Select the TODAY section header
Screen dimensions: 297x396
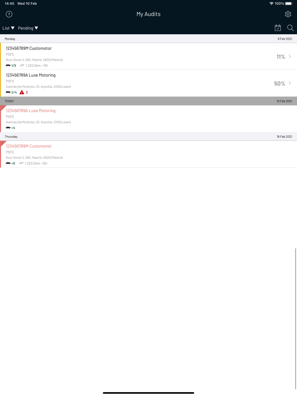pos(148,101)
